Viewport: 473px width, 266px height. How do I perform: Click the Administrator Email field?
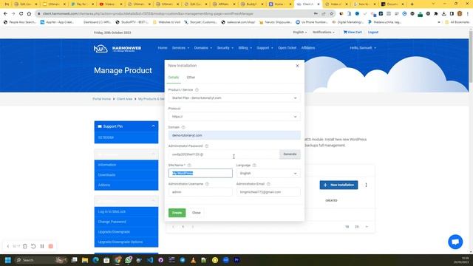268,192
